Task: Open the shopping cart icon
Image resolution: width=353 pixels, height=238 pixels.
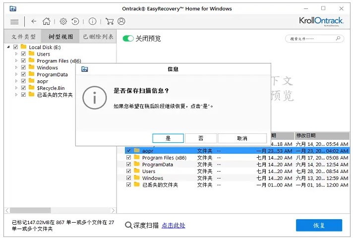Action: pyautogui.click(x=110, y=21)
